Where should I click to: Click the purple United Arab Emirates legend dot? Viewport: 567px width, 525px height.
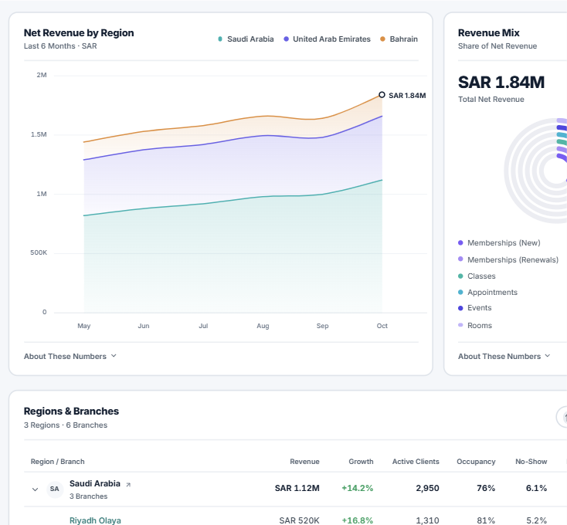(286, 39)
